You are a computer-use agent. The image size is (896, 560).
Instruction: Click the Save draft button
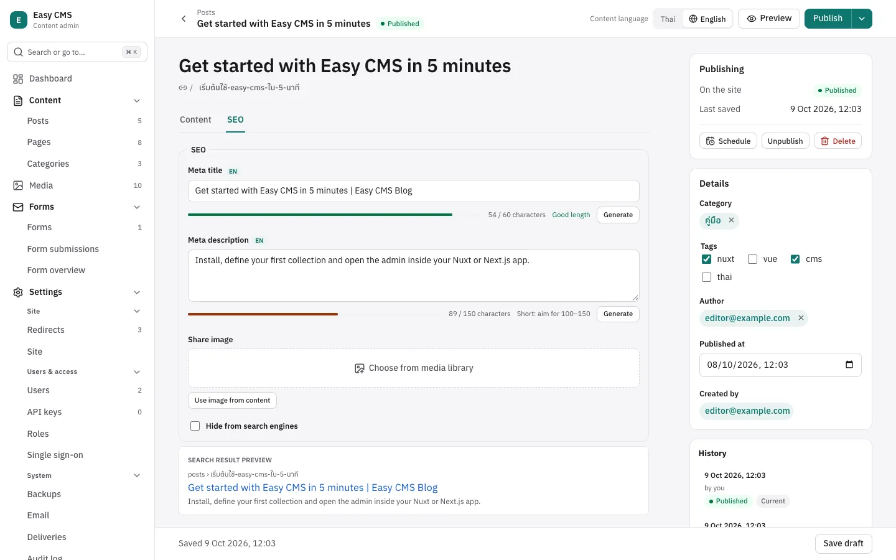click(x=843, y=544)
